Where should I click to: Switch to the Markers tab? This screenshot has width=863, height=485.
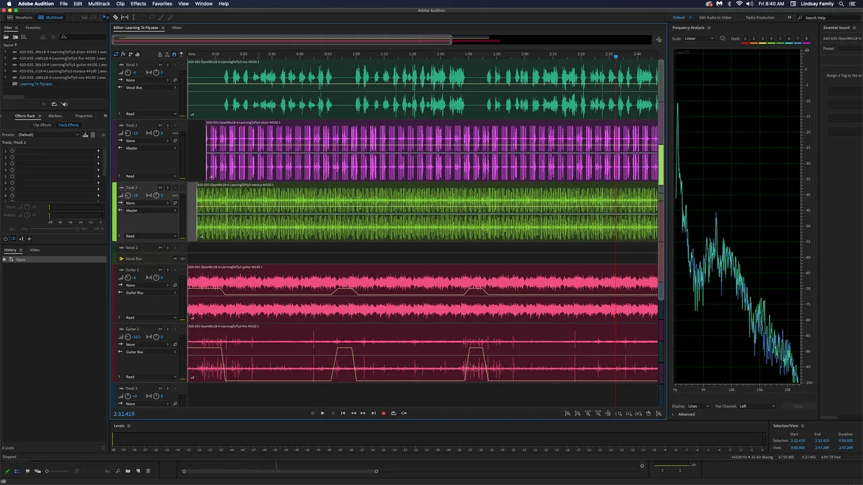(x=55, y=116)
